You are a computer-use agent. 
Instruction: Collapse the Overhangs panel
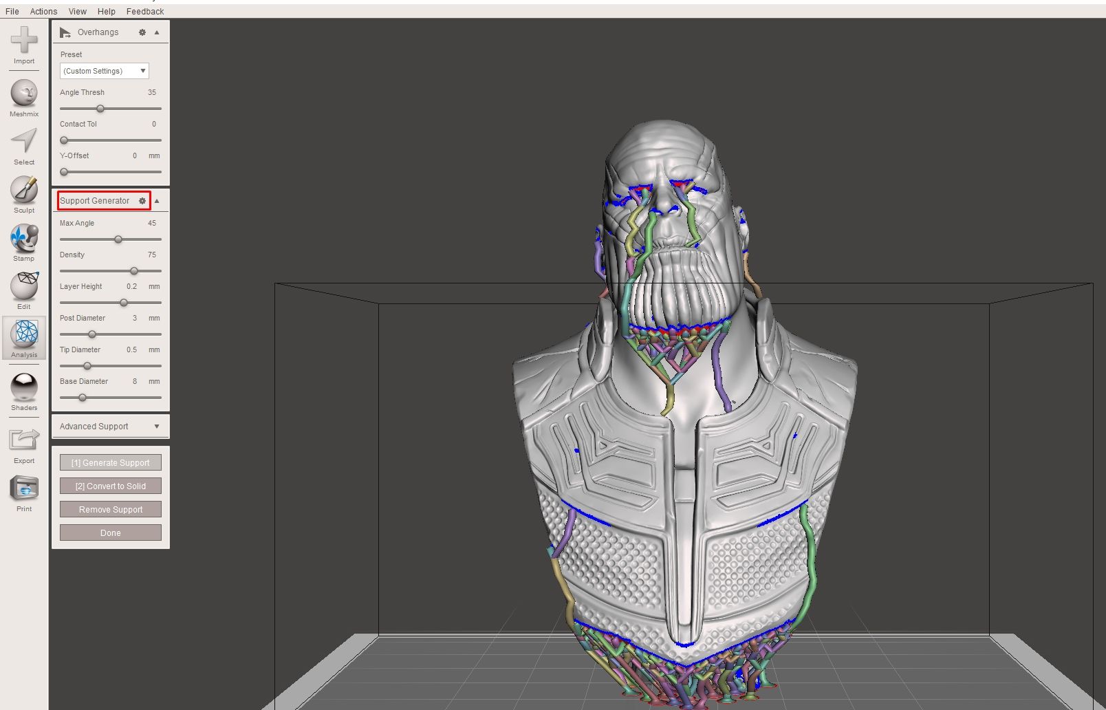click(x=157, y=32)
